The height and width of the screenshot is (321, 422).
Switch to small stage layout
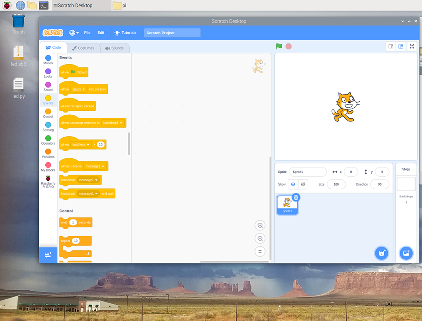click(391, 46)
